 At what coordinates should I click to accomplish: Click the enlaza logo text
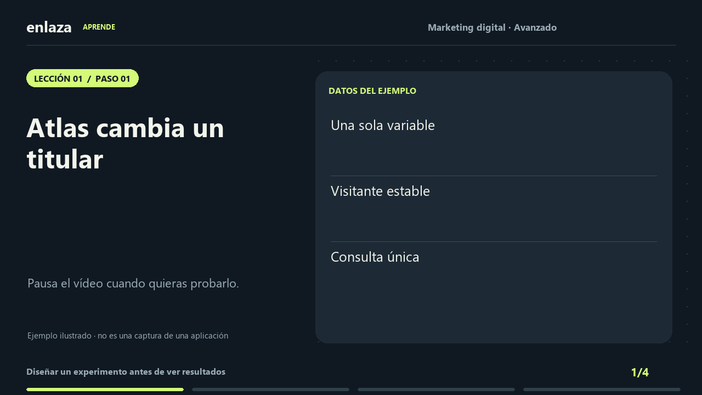click(x=49, y=27)
